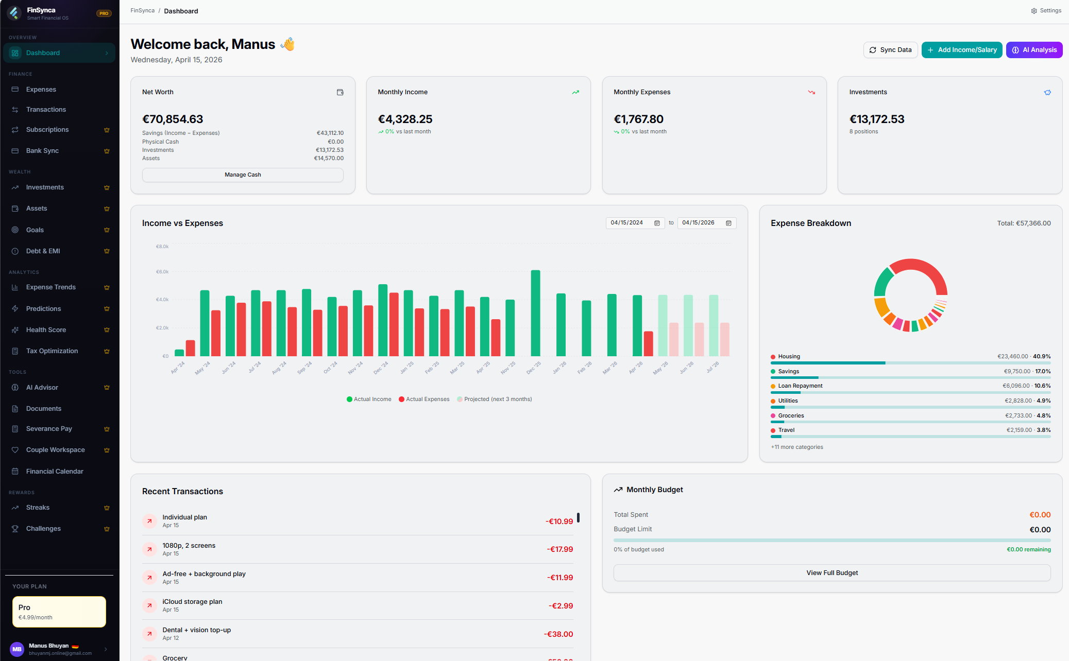Toggle Actual Income legend series
Viewport: 1069px width, 661px height.
coord(369,399)
